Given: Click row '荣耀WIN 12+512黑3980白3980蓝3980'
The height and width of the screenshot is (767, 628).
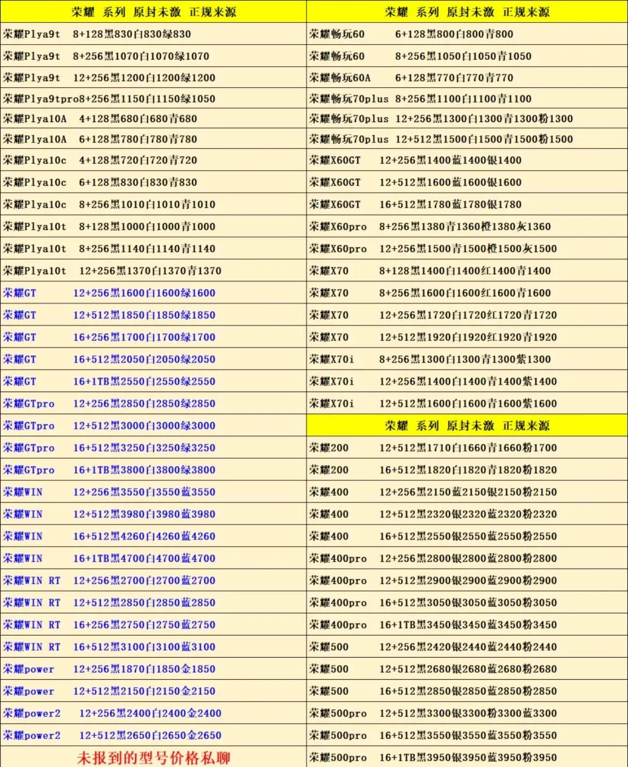Looking at the screenshot, I should point(154,514).
